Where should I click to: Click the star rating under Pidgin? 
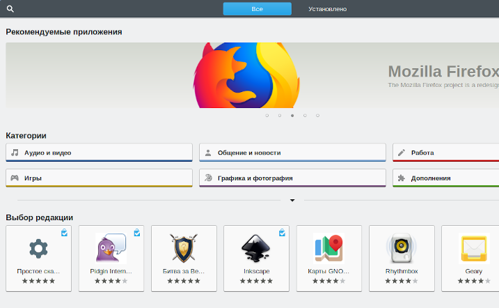click(x=111, y=281)
